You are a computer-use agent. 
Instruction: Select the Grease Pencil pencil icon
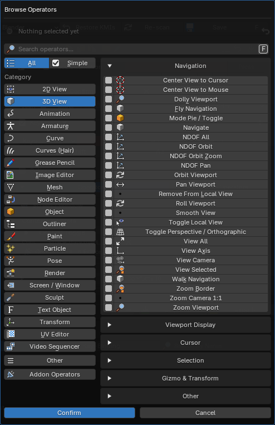click(11, 163)
